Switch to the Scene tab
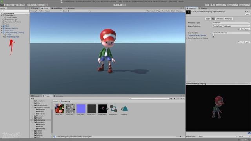This screenshot has height=141, width=251. (x=35, y=8)
